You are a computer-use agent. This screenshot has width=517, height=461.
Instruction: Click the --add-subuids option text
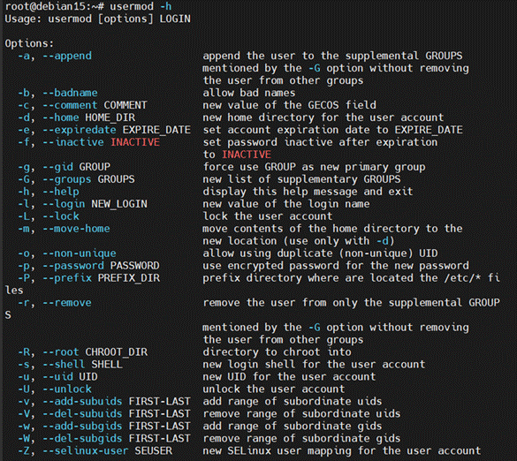(82, 401)
